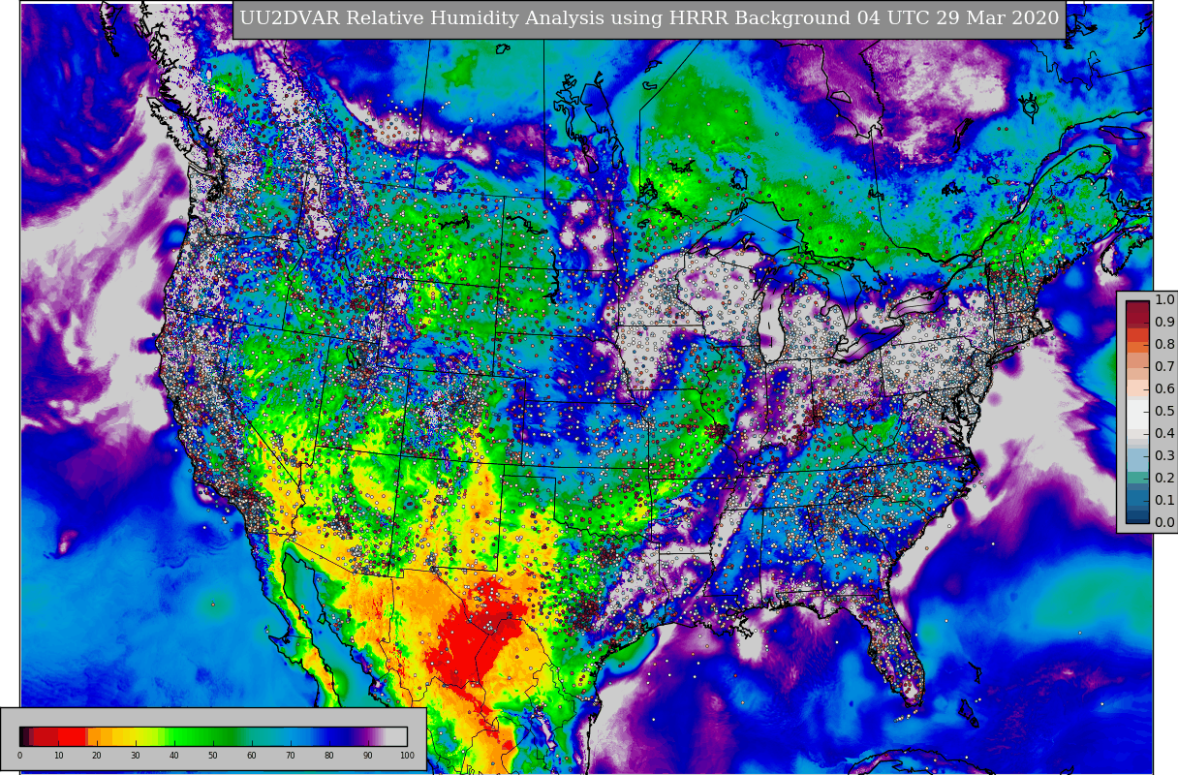Click the '0.2' label on the vertical colorbar
1178x775 pixels.
pos(1164,479)
